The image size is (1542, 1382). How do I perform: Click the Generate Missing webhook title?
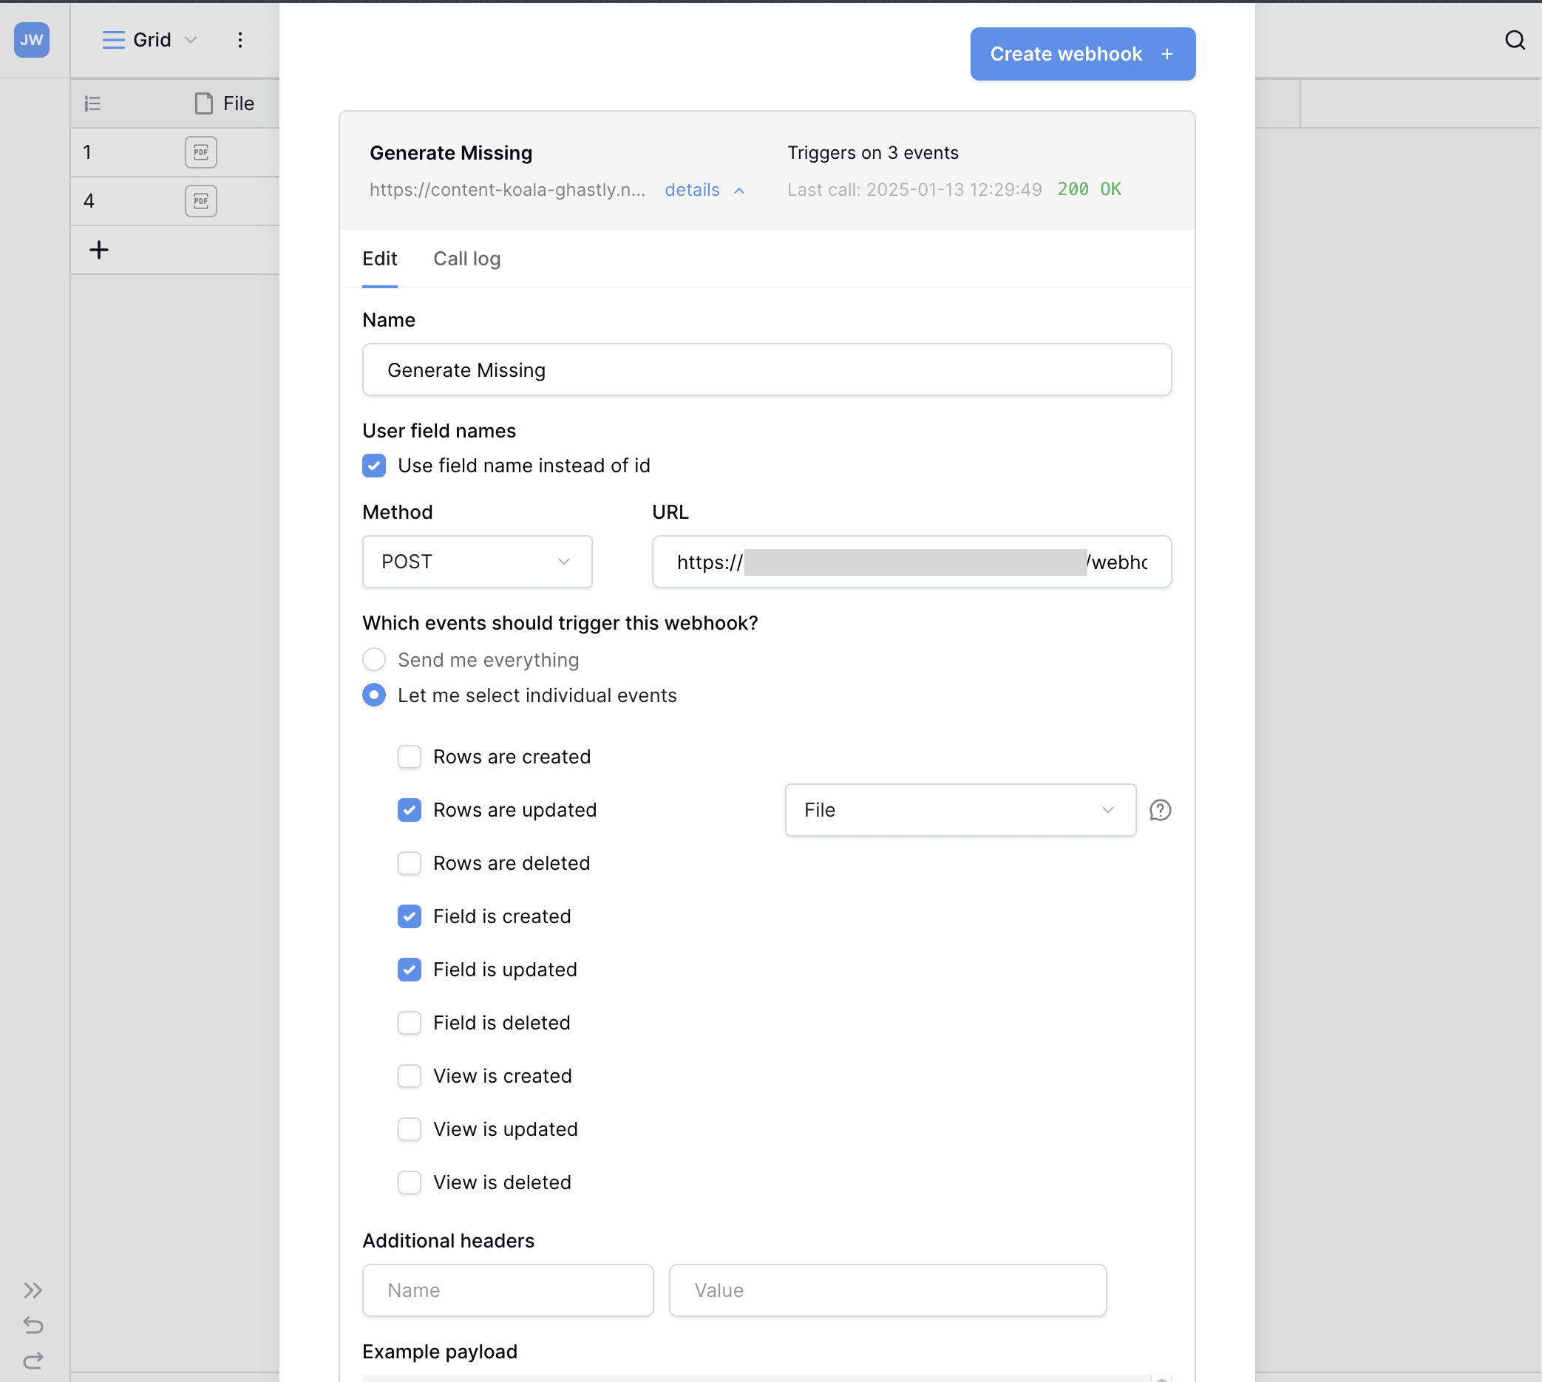pos(450,153)
